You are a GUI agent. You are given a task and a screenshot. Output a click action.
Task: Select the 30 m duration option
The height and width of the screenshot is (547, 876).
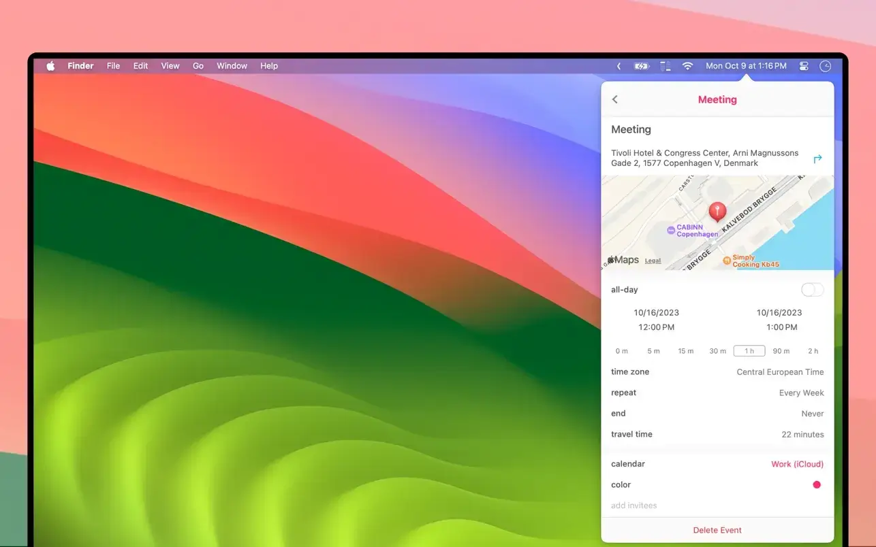point(717,350)
